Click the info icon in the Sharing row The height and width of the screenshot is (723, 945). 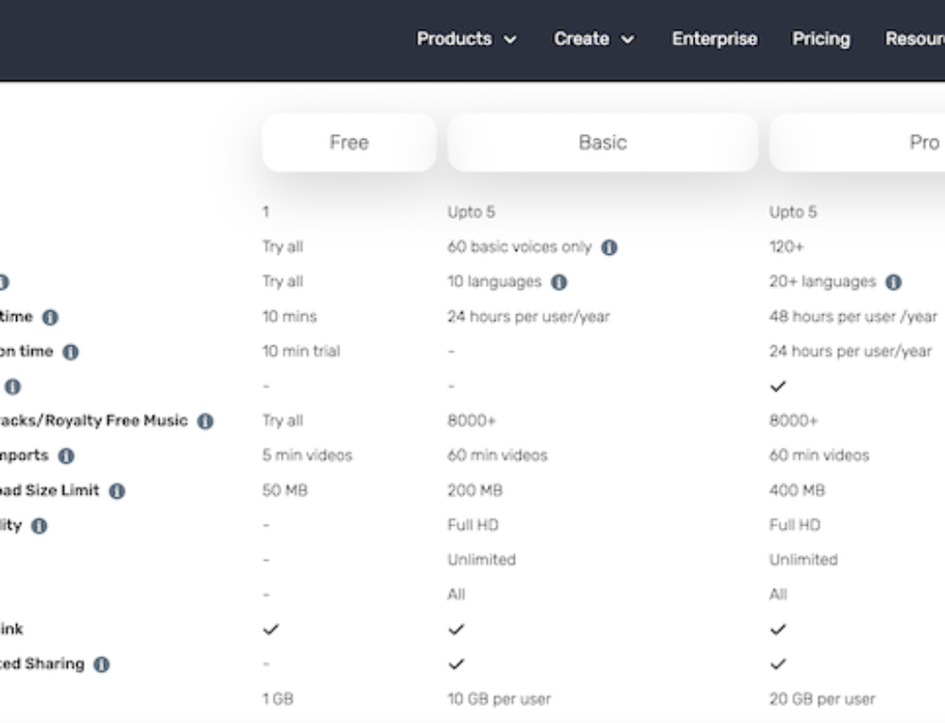click(x=101, y=664)
